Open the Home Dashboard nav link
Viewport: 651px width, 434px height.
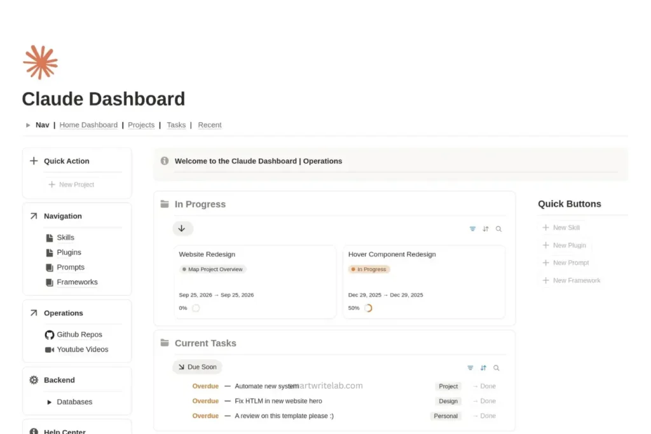pos(88,125)
